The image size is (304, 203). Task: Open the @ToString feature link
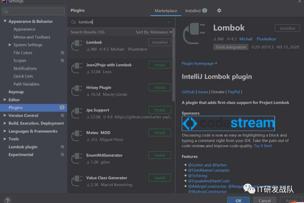coord(198,176)
